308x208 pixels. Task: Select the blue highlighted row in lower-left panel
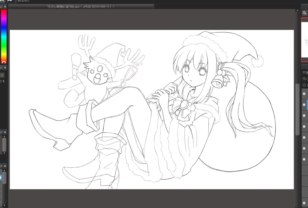point(1,178)
